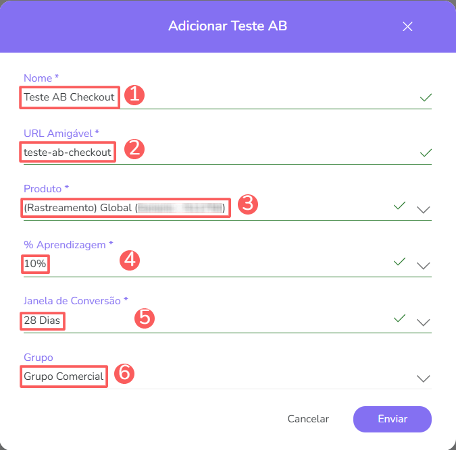The image size is (456, 450).
Task: Click the 10% learning percentage value
Action: click(35, 264)
